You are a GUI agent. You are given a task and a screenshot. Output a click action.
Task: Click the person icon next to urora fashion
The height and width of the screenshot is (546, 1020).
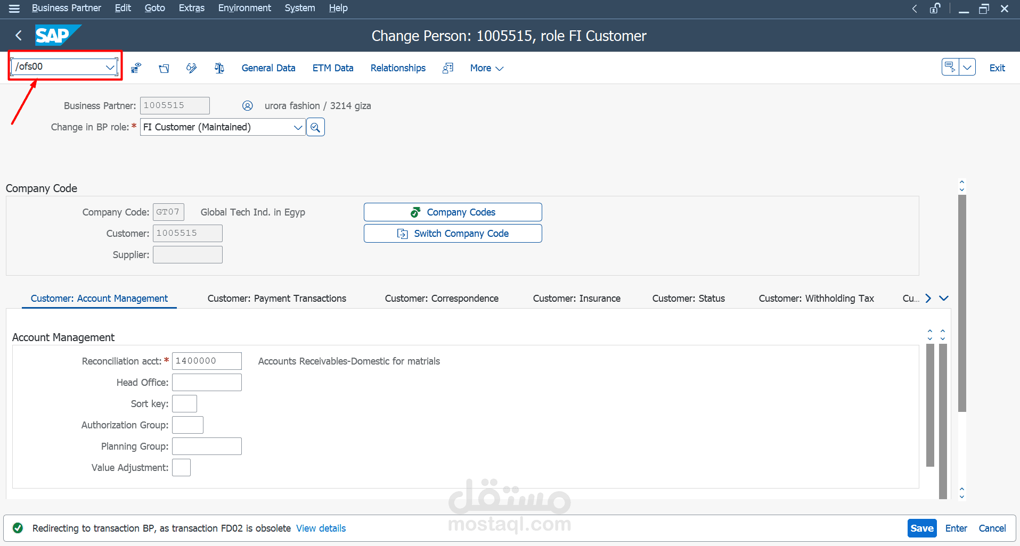pyautogui.click(x=248, y=106)
